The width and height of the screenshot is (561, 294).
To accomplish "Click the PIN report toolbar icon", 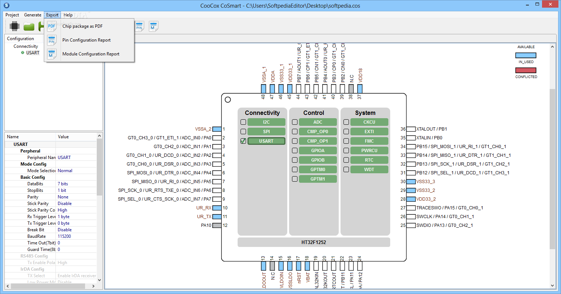I will pos(139,26).
